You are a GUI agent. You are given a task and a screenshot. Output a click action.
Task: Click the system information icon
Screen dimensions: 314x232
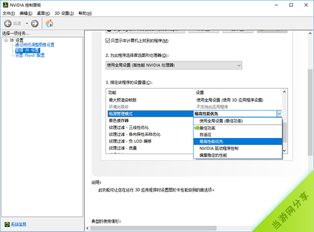pos(7,224)
